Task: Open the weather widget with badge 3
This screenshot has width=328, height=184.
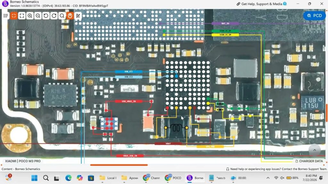Action: (8, 177)
